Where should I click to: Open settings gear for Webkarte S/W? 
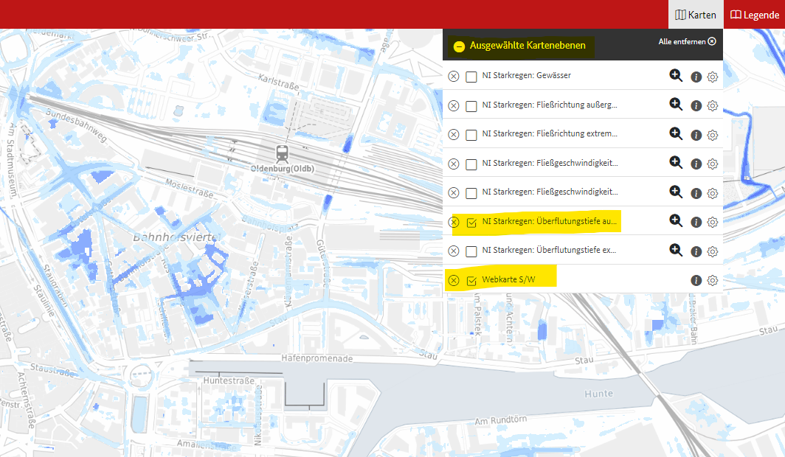coord(713,280)
